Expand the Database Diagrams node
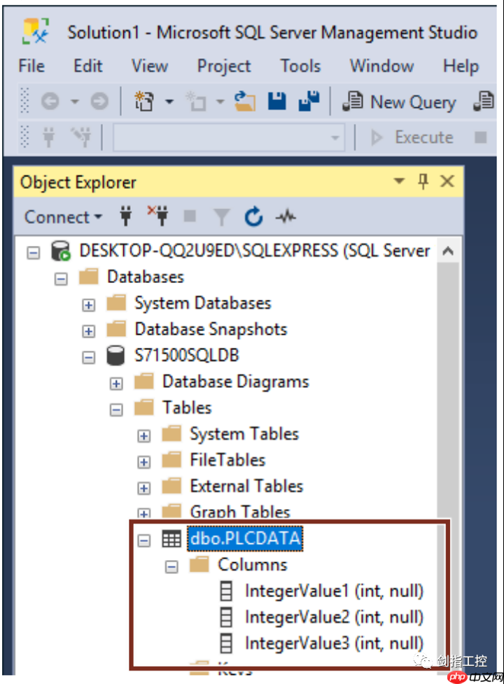This screenshot has height=684, width=504. tap(116, 384)
